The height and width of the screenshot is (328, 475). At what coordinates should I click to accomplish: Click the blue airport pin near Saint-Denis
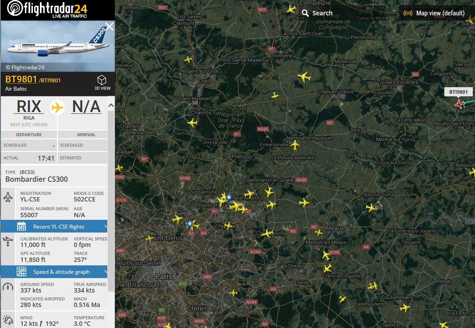pyautogui.click(x=190, y=224)
